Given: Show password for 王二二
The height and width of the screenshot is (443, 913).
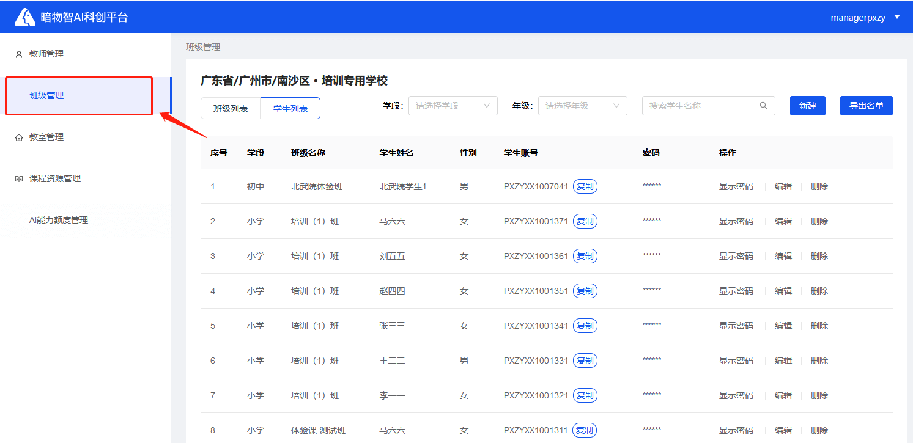Looking at the screenshot, I should coord(736,361).
